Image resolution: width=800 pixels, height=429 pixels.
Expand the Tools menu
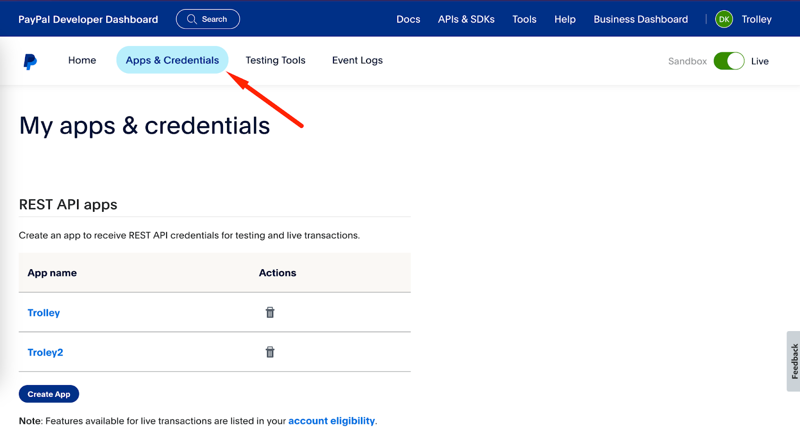pyautogui.click(x=524, y=19)
